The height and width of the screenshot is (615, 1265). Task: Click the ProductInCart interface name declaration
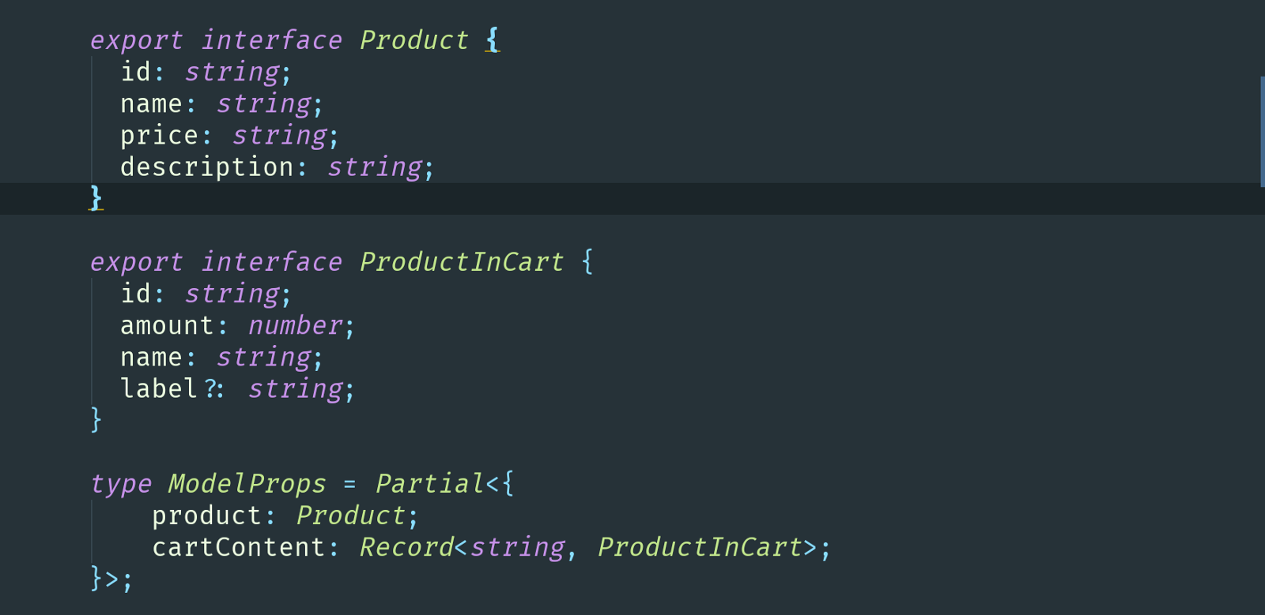tap(462, 262)
